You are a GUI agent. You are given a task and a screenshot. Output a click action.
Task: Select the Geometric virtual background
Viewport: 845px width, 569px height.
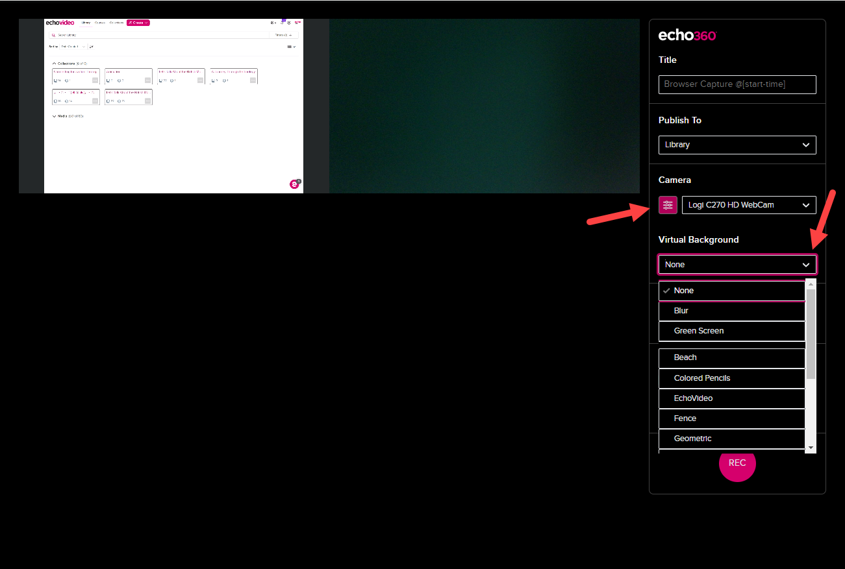pos(732,439)
